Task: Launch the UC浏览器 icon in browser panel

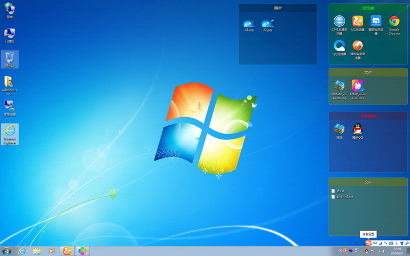Action: pos(358,23)
